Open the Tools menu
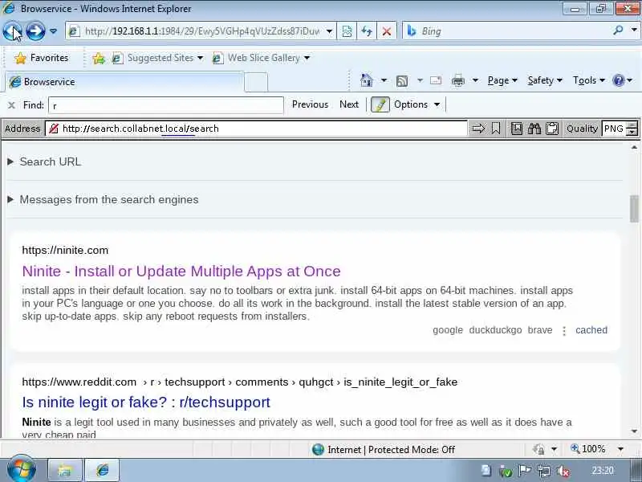This screenshot has height=482, width=642. [589, 80]
